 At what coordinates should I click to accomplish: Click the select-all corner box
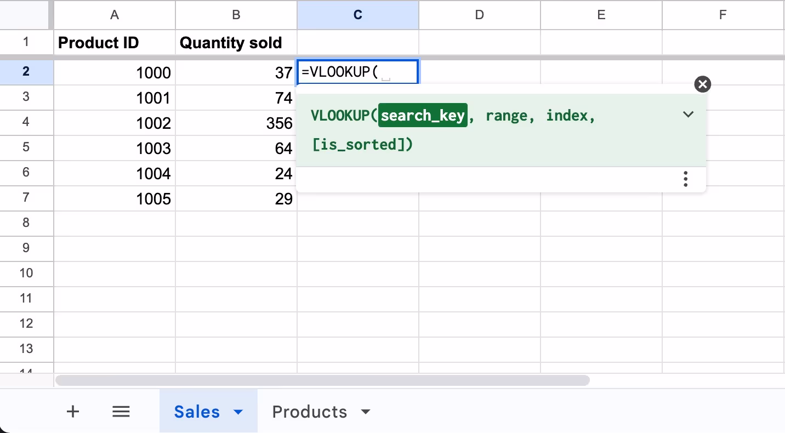(26, 15)
